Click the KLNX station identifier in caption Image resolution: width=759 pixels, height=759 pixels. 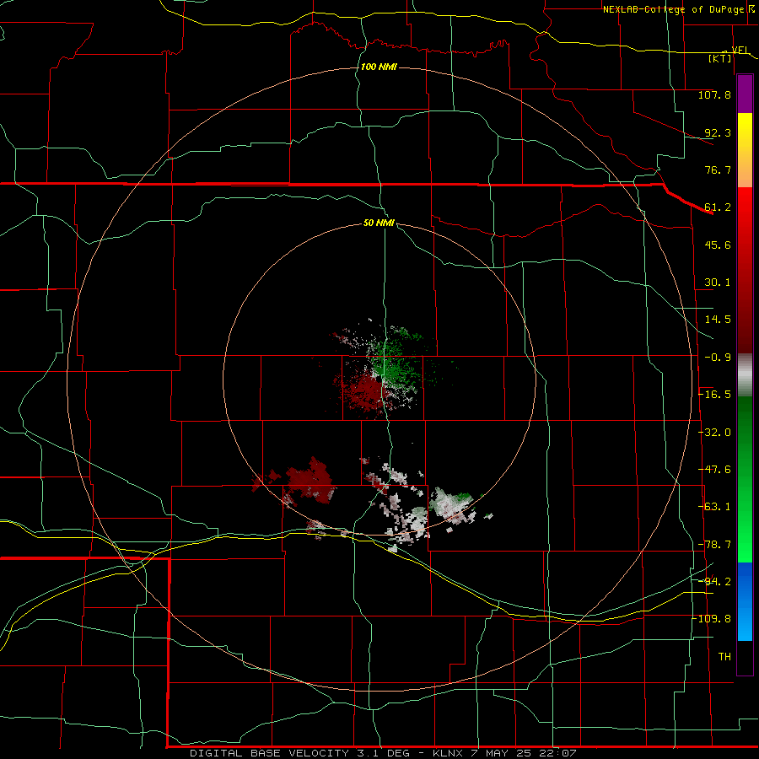point(449,753)
